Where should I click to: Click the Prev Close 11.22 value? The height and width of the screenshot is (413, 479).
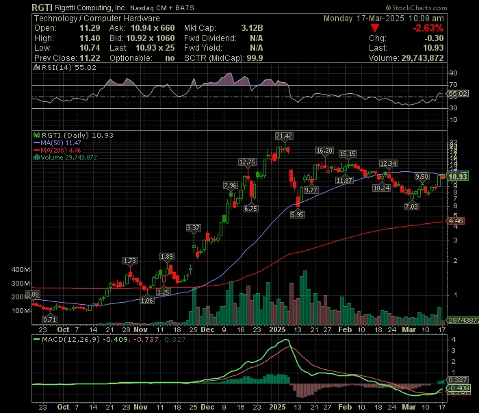coord(90,58)
